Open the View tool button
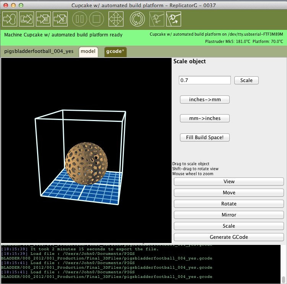This screenshot has height=284, width=287. pyautogui.click(x=229, y=181)
